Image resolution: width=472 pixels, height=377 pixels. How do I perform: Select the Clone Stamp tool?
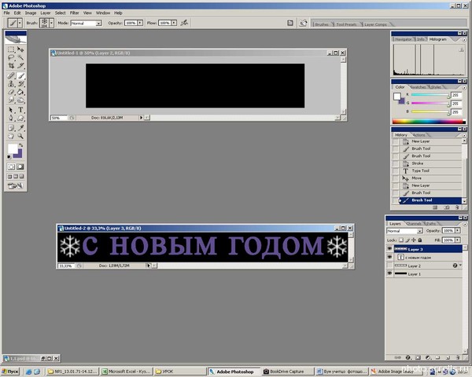11,84
